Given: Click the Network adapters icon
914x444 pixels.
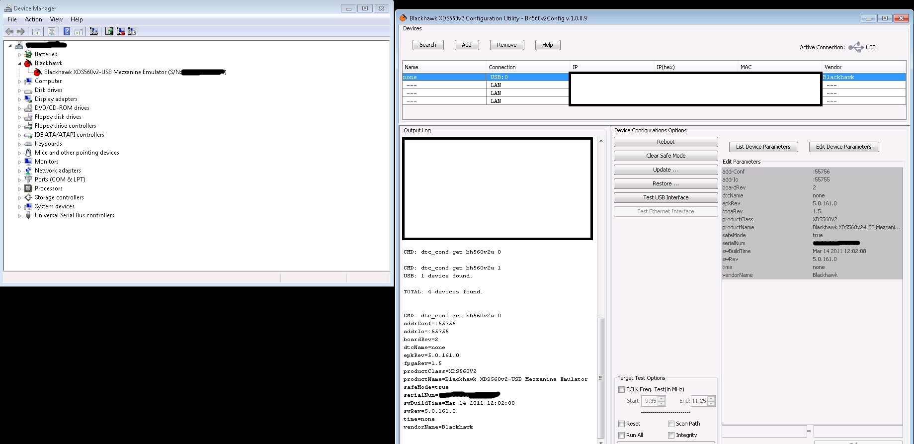Looking at the screenshot, I should [x=28, y=171].
